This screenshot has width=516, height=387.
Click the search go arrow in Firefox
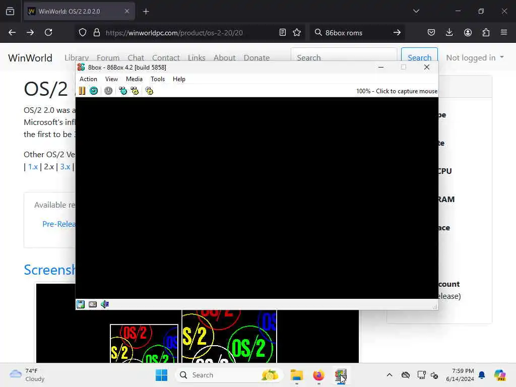pos(397,33)
